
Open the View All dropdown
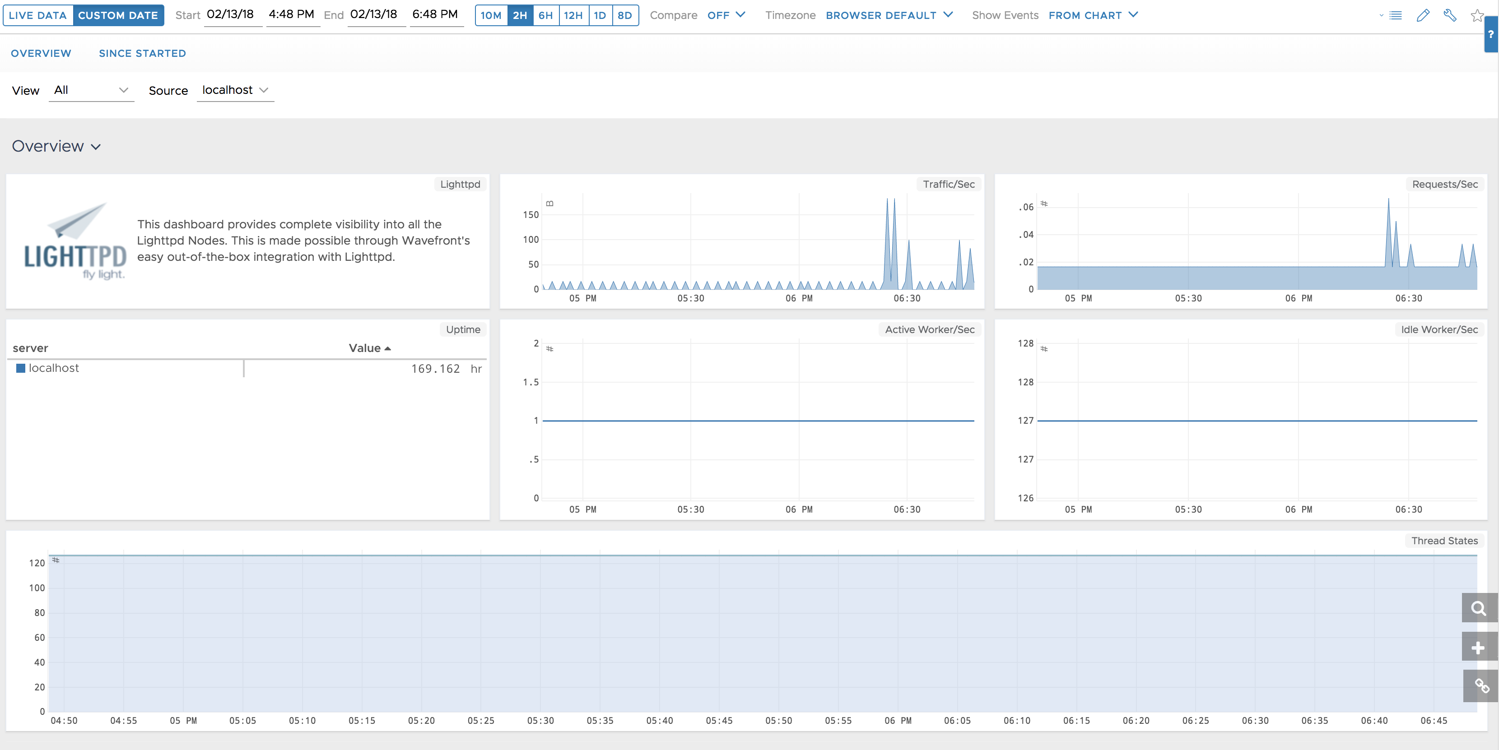coord(91,90)
